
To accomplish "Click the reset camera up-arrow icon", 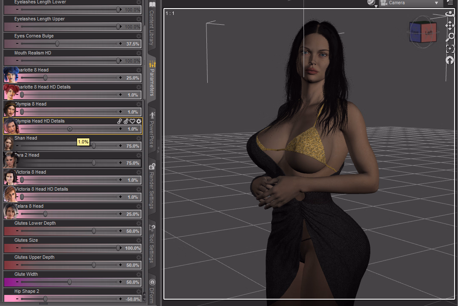I will [x=449, y=60].
